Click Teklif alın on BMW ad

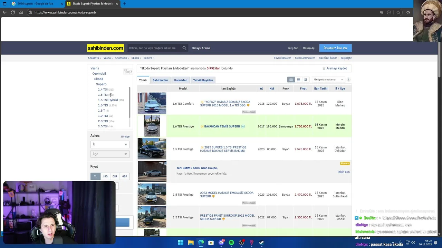pyautogui.click(x=344, y=172)
